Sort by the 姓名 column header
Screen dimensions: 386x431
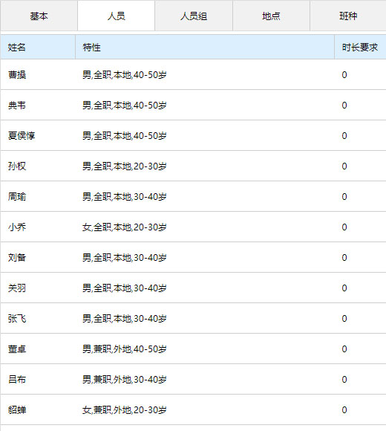(x=38, y=47)
